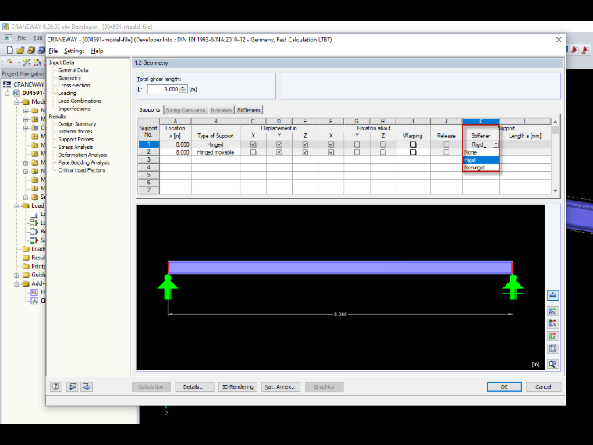Toggle X displacement for support 1
593x445 pixels.
pyautogui.click(x=254, y=144)
